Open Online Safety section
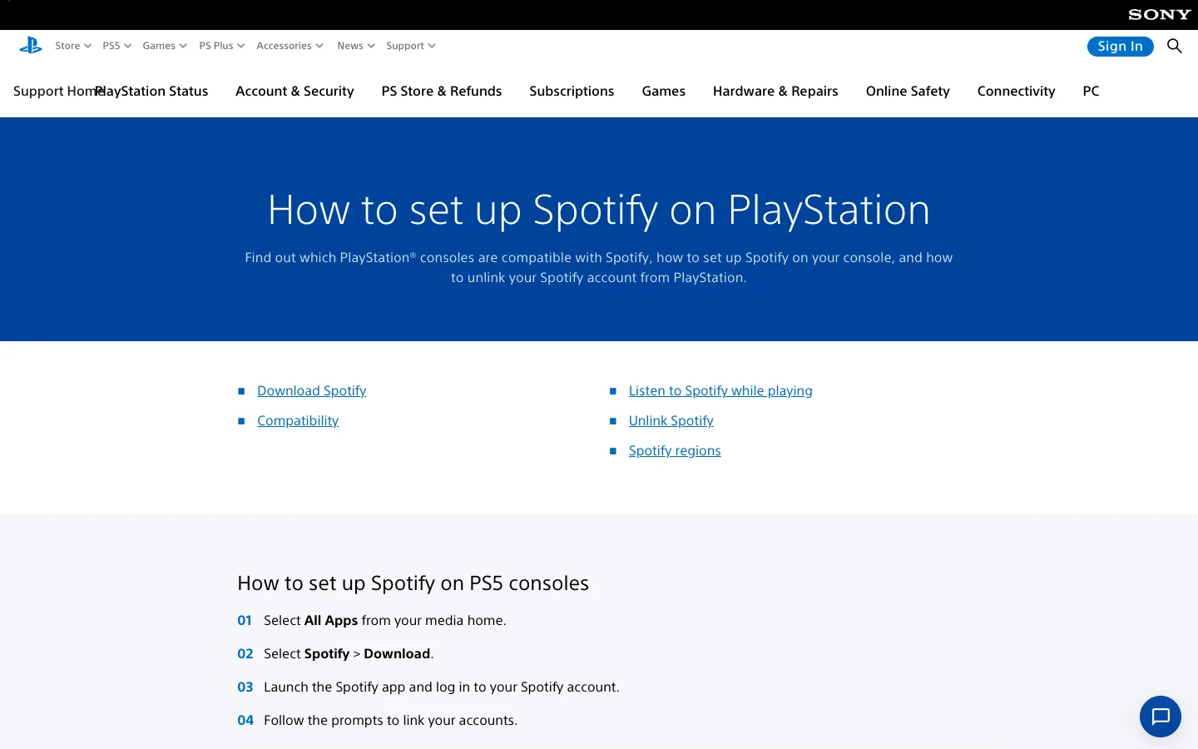Screen dimensions: 1198x749 (908, 92)
